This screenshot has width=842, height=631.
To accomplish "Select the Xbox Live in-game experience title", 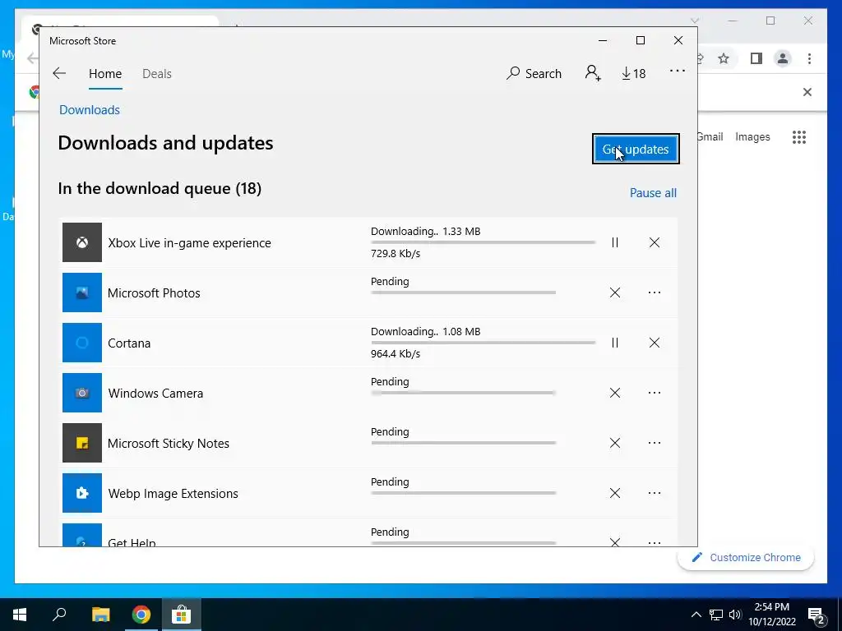I will click(x=190, y=243).
